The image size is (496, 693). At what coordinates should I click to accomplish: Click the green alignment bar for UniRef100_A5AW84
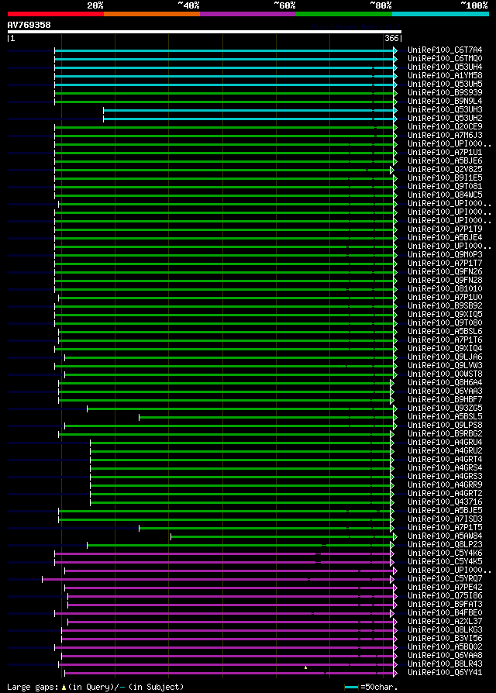(x=283, y=536)
